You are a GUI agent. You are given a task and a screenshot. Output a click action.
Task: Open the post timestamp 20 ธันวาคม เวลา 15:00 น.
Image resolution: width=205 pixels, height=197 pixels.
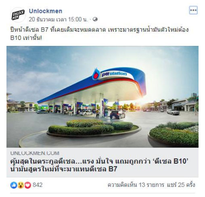pos(58,19)
